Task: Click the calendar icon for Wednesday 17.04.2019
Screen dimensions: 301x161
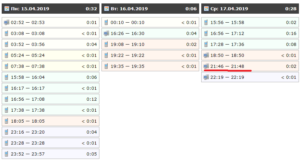Action: [x=206, y=9]
